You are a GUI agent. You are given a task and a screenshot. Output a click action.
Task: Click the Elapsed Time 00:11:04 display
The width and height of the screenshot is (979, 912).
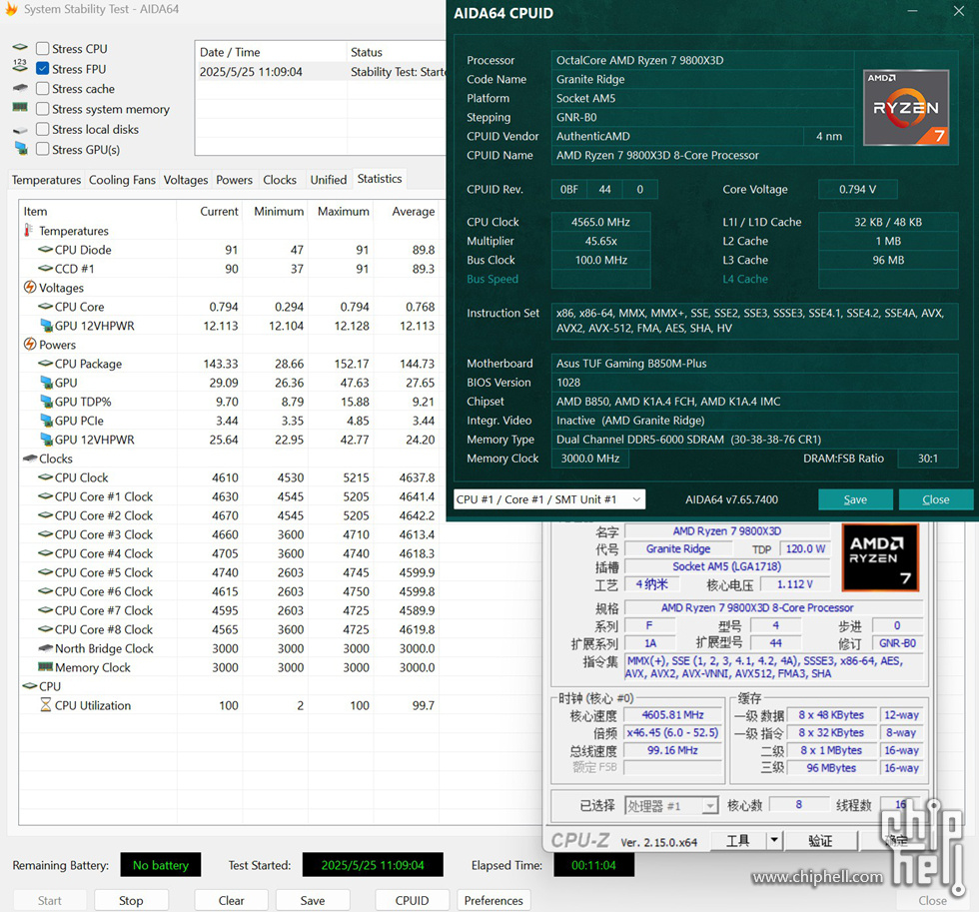pyautogui.click(x=593, y=865)
